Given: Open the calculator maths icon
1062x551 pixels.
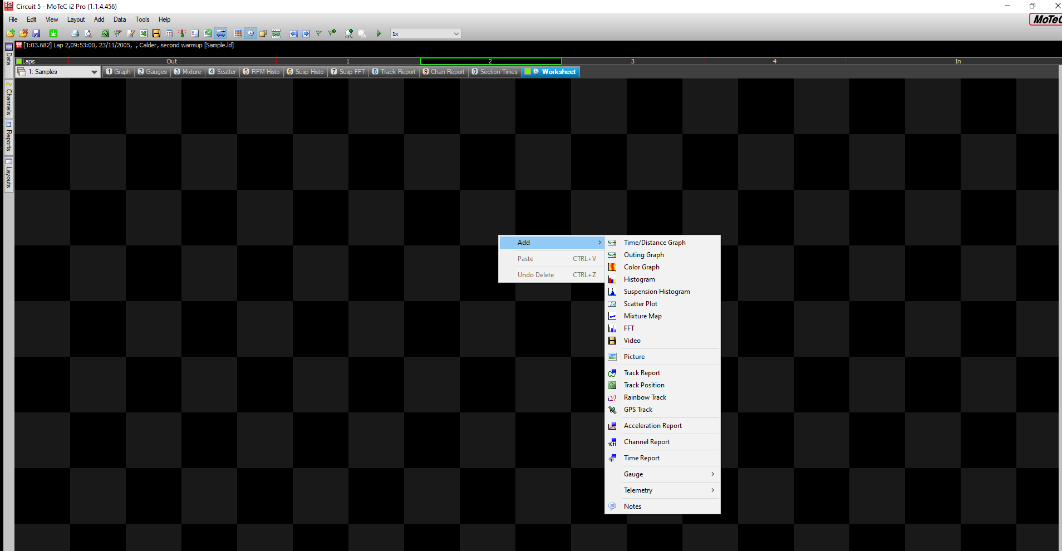Looking at the screenshot, I should pyautogui.click(x=169, y=33).
